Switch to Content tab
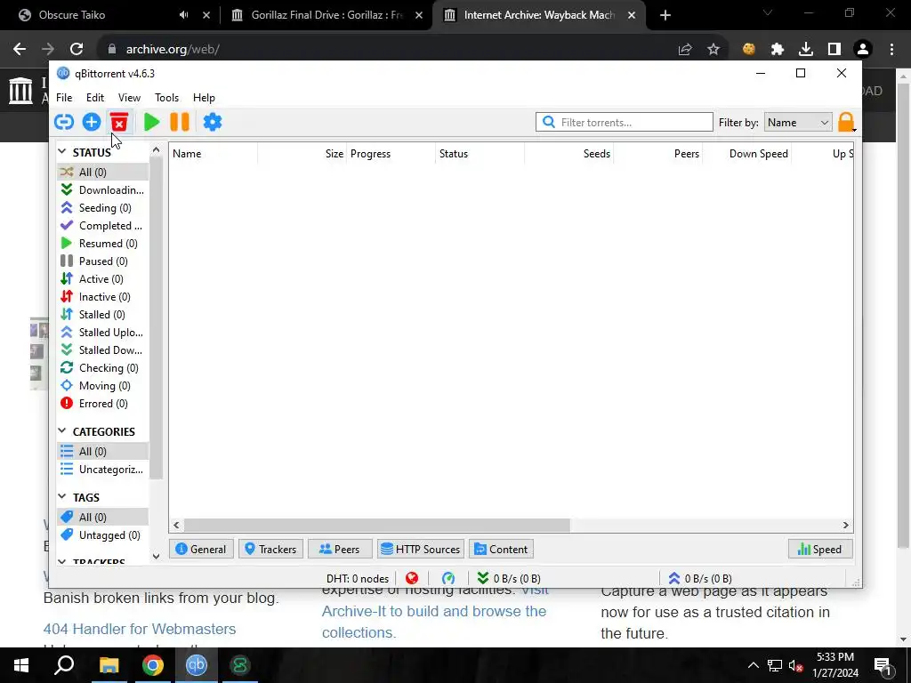Viewport: 911px width, 683px height. pos(502,550)
